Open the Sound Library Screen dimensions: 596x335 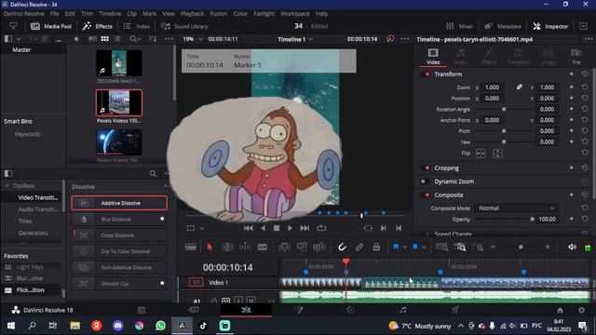coord(184,26)
